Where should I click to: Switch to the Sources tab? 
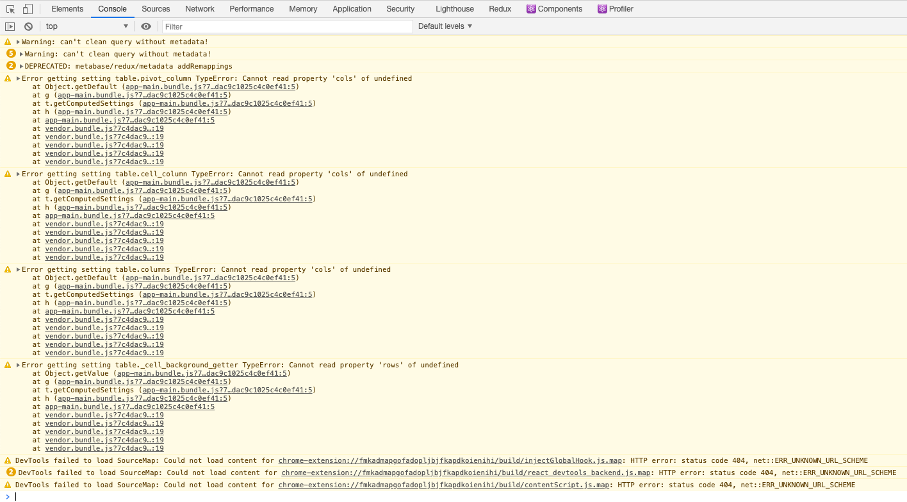(156, 9)
